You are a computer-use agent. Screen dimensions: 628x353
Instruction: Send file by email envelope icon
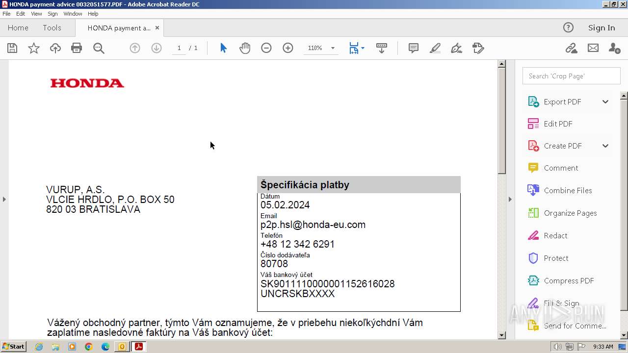[x=593, y=48]
